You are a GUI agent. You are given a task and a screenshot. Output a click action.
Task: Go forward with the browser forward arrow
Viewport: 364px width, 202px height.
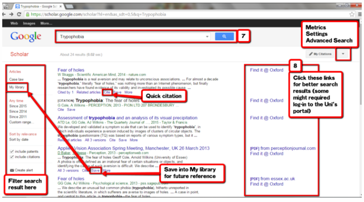click(x=11, y=14)
